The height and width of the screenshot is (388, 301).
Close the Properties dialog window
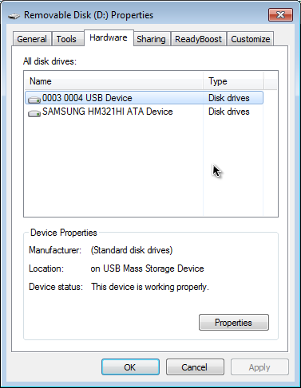point(280,14)
